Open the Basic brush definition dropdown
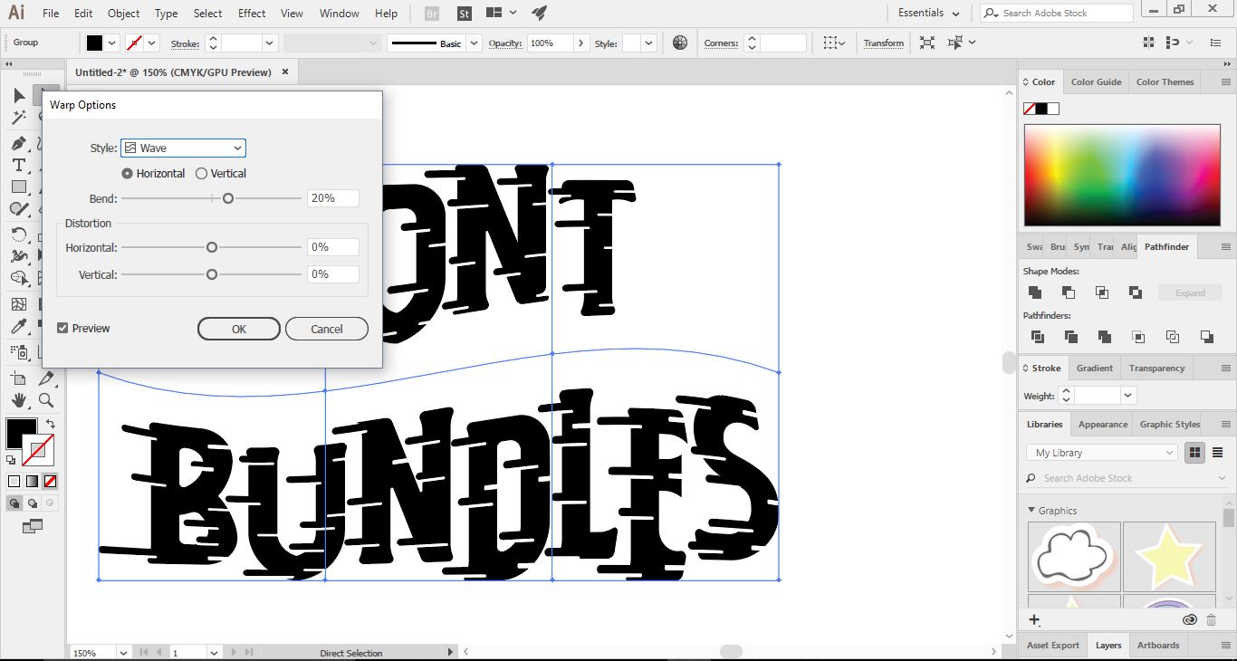 tap(474, 43)
